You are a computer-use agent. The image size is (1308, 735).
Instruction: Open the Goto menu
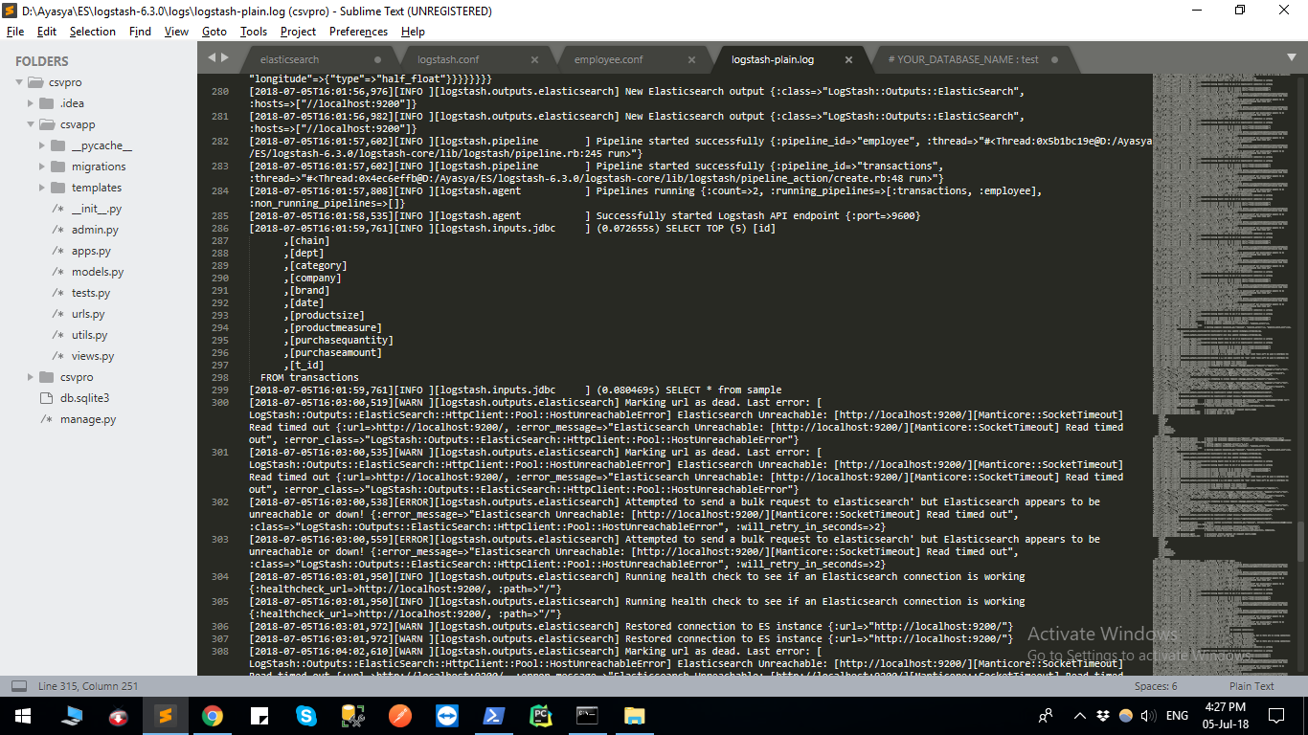(x=214, y=32)
